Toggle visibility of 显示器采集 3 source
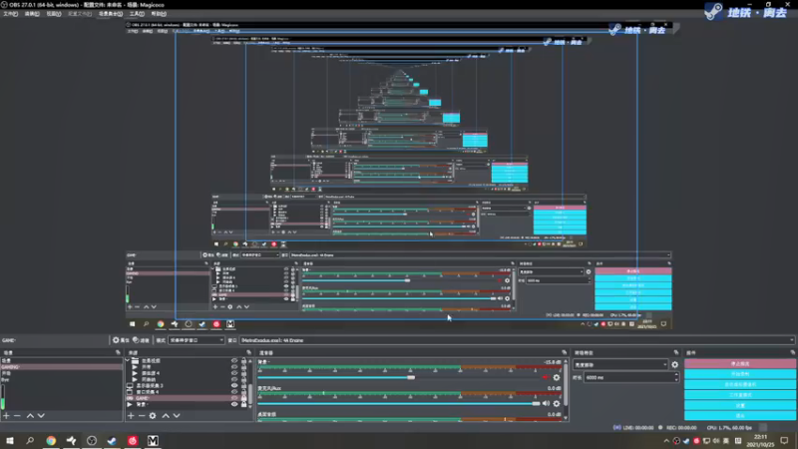This screenshot has height=449, width=798. pos(234,386)
